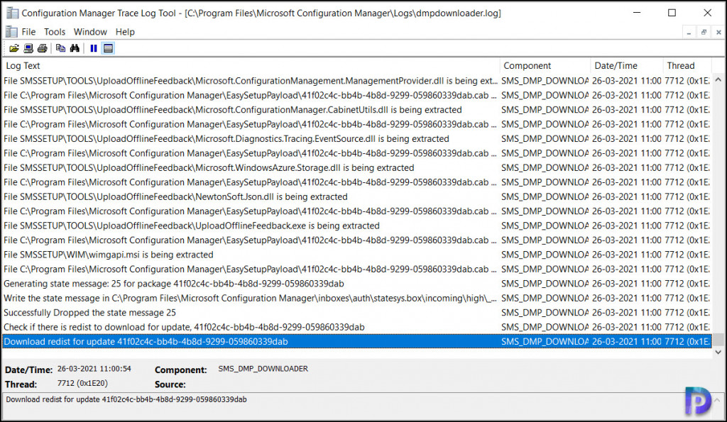Click the Thread column header
The image size is (727, 422).
click(x=687, y=66)
